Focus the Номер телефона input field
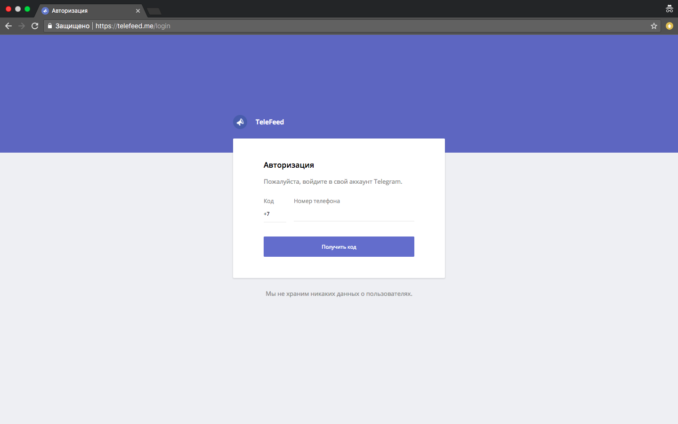The width and height of the screenshot is (678, 424). point(354,214)
